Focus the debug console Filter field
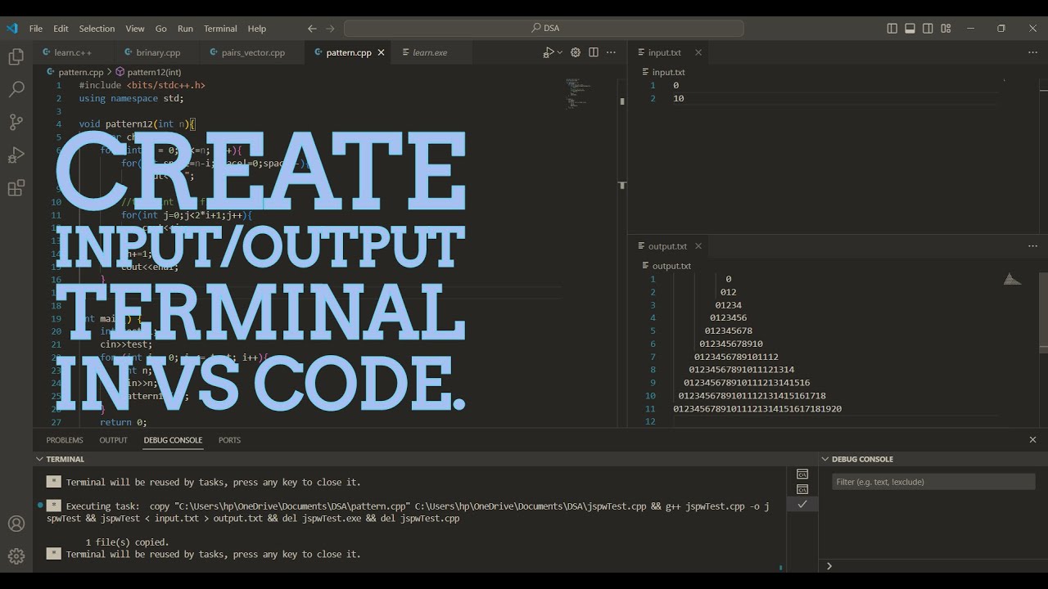 click(x=933, y=482)
